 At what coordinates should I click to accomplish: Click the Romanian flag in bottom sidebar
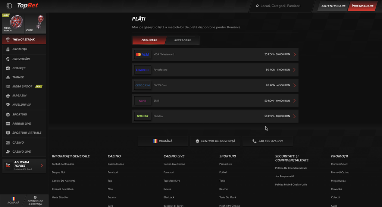pyautogui.click(x=13, y=199)
